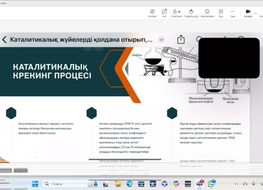Open Microsoft Edge from the taskbar
The height and width of the screenshot is (190, 263).
pyautogui.click(x=130, y=184)
